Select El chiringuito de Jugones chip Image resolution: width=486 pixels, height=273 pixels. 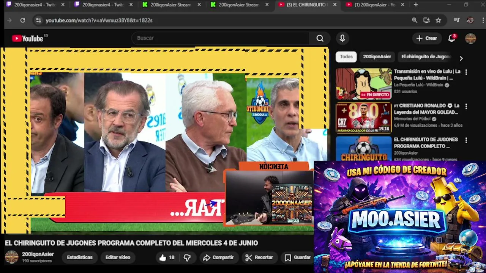pyautogui.click(x=426, y=57)
